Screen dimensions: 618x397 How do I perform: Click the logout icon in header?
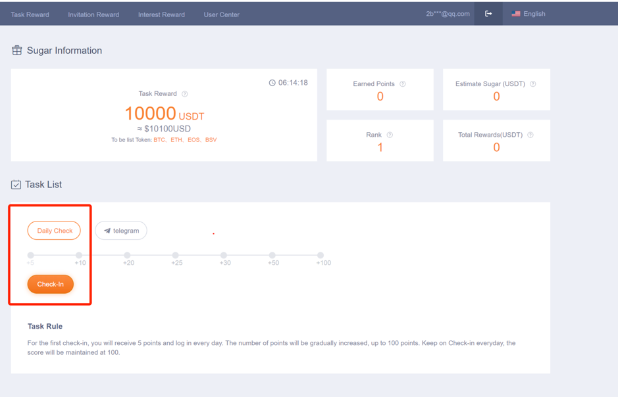coord(488,14)
